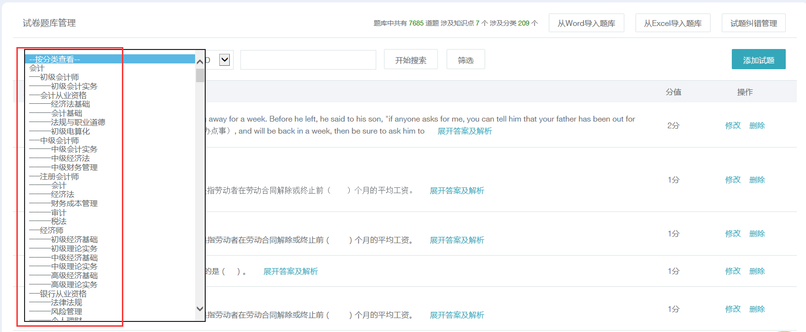Select the highlighted --按分类查看-- option
Screen dimensions: 806x332
click(x=54, y=60)
